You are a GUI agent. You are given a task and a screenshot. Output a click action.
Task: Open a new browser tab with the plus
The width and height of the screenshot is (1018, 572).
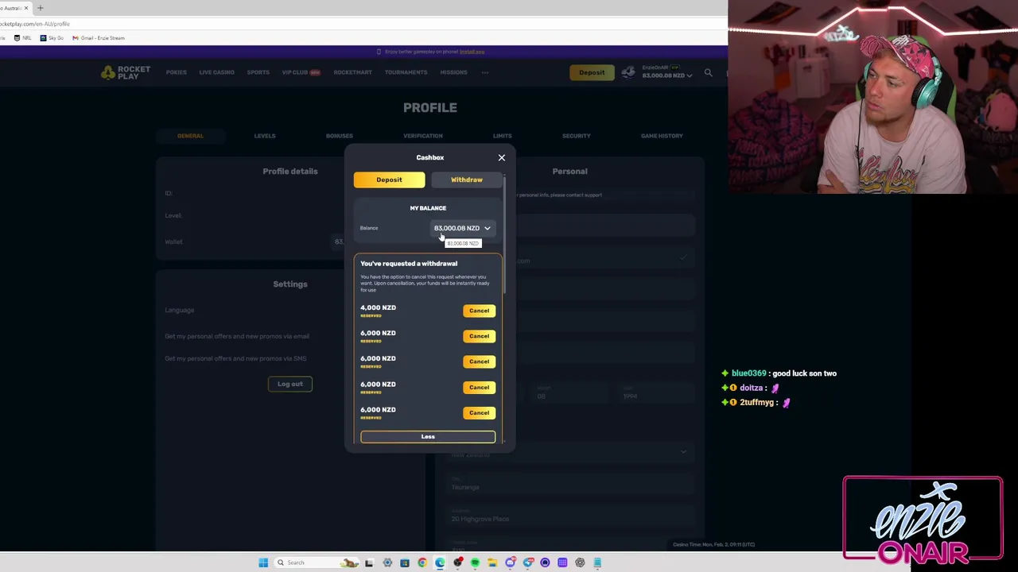pos(40,8)
